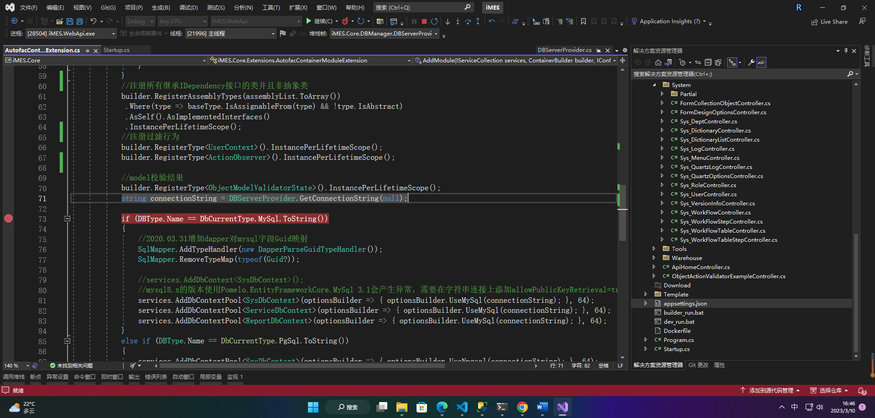Open Properties via wrench icon in Solution Explorer
Screen dimensions: 875x418
(x=751, y=62)
